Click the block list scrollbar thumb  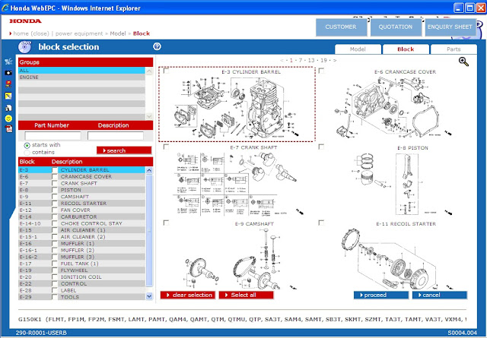149,230
